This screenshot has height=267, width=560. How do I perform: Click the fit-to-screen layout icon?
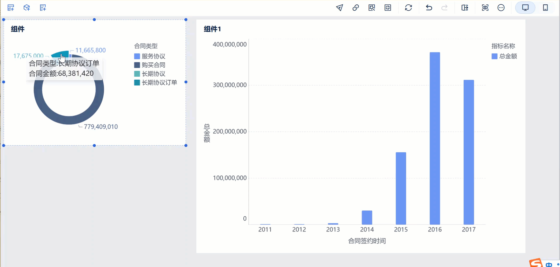[x=388, y=8]
